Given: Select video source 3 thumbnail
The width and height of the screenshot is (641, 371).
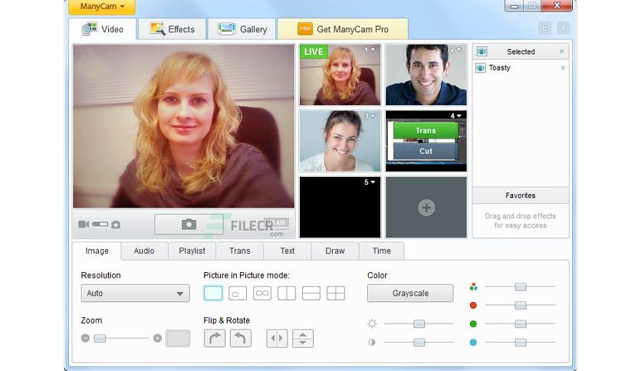Looking at the screenshot, I should 340,141.
